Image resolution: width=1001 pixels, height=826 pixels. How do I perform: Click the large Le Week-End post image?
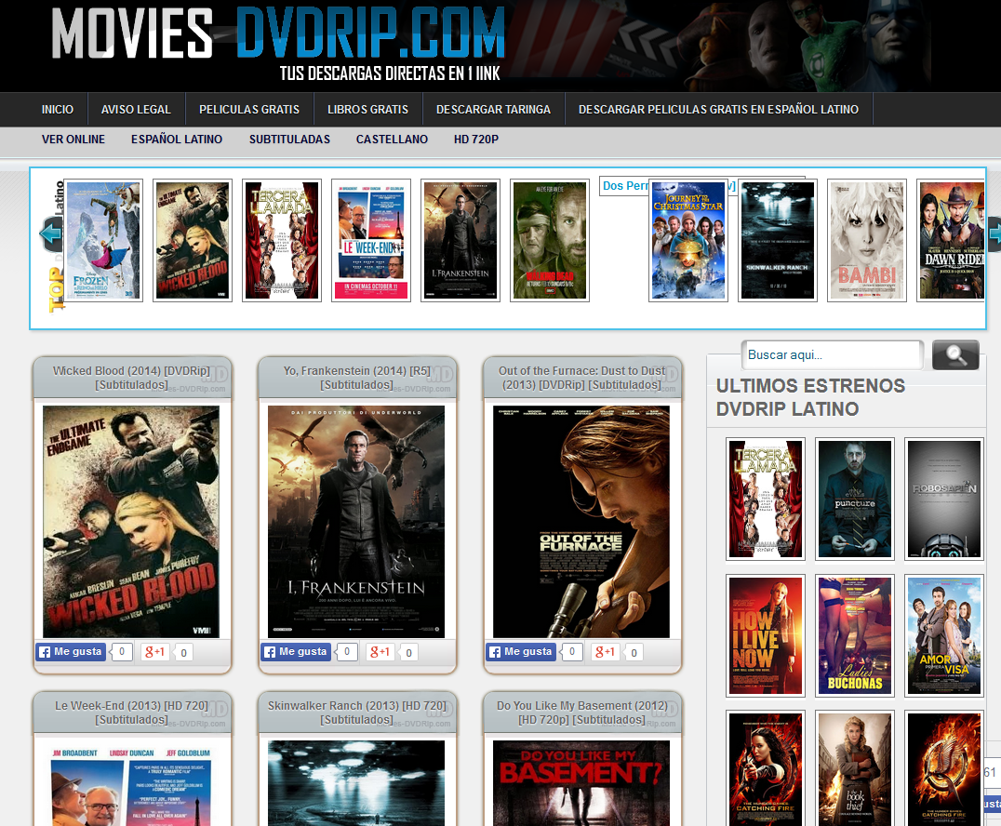[x=131, y=783]
